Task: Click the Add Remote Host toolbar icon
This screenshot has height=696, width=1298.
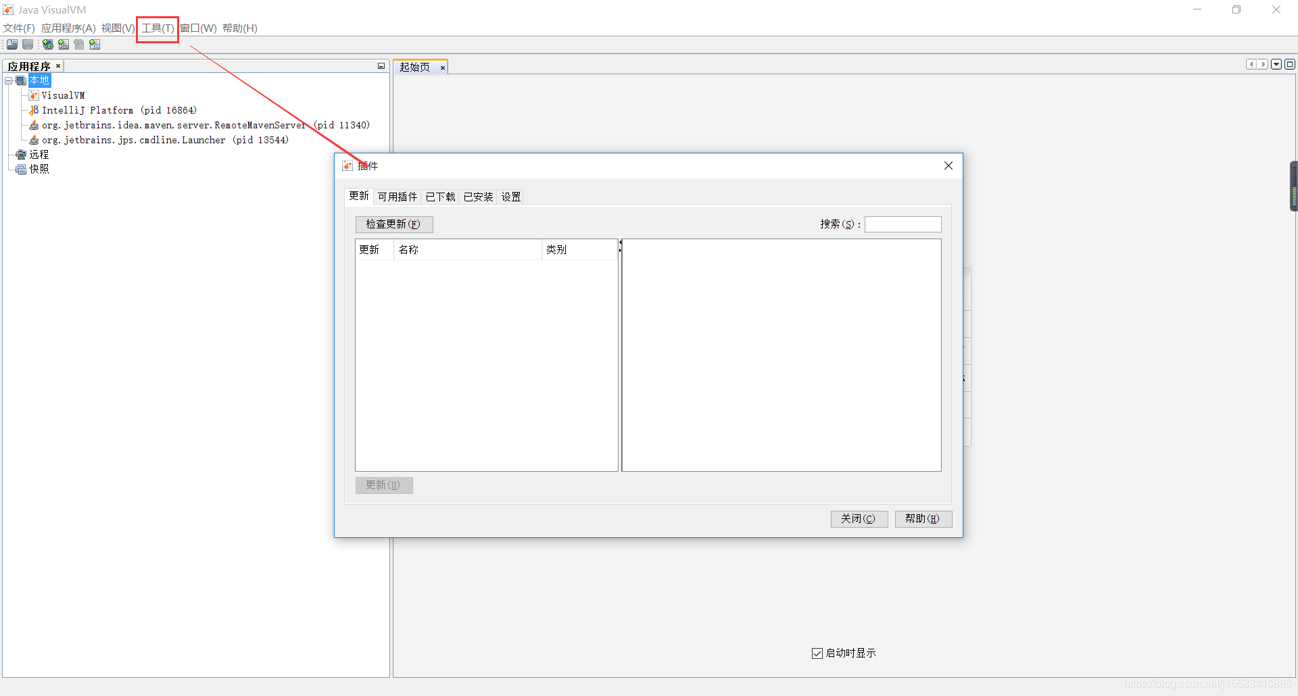Action: coord(48,45)
